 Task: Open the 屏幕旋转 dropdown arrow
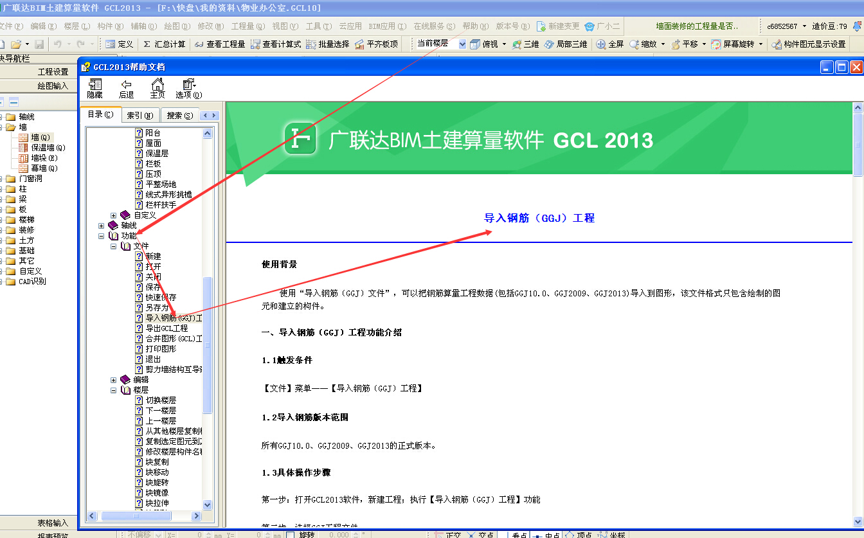761,44
